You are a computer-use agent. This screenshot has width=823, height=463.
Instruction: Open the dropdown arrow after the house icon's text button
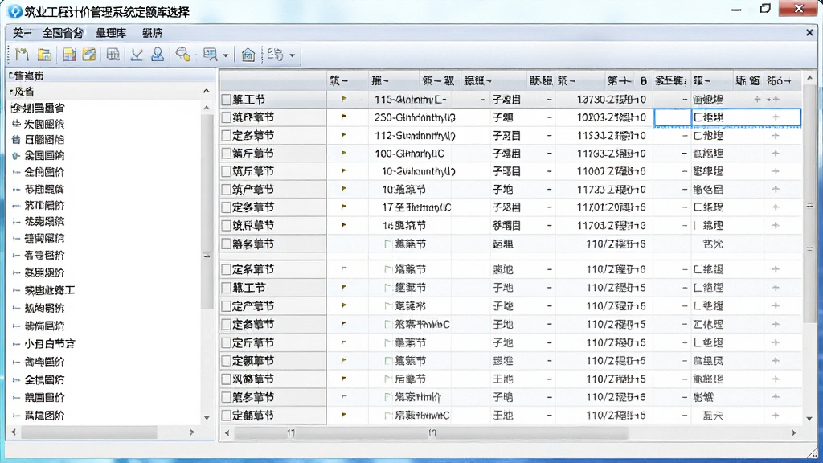293,55
